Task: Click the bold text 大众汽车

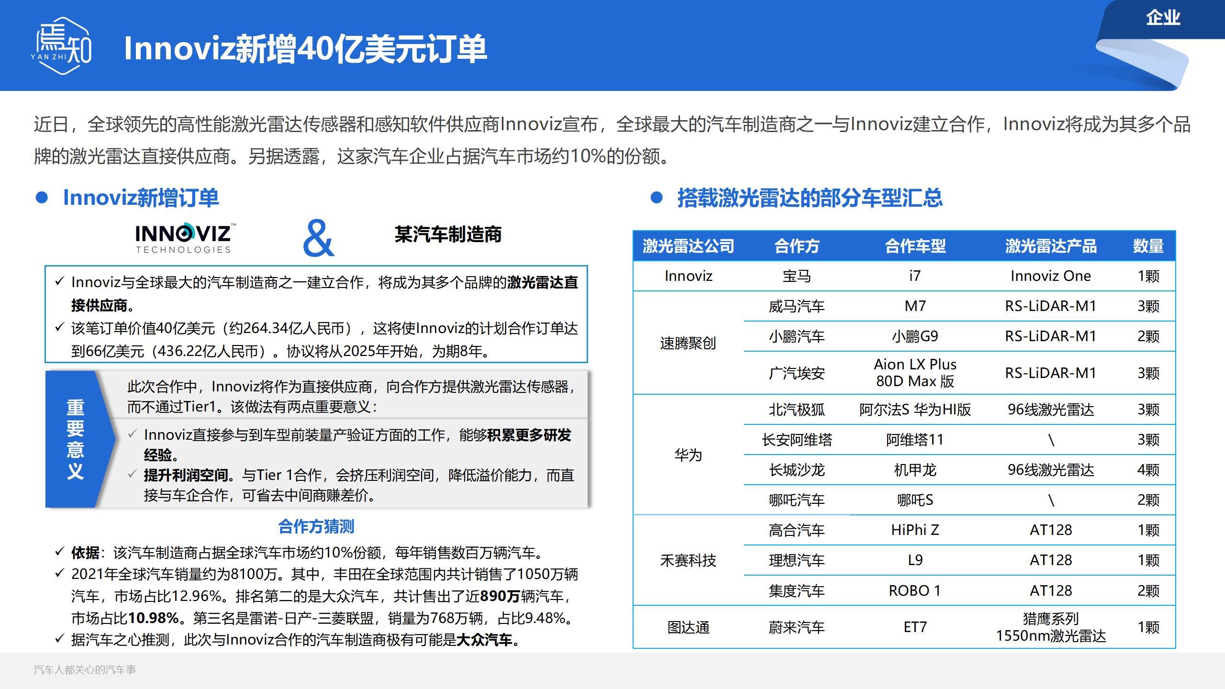Action: coord(484,640)
